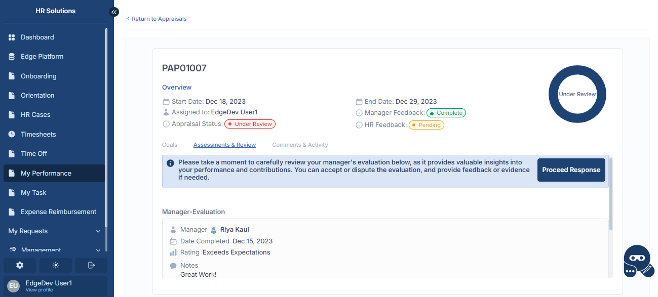Expand the Management menu chevron
The image size is (658, 297).
coord(98,250)
